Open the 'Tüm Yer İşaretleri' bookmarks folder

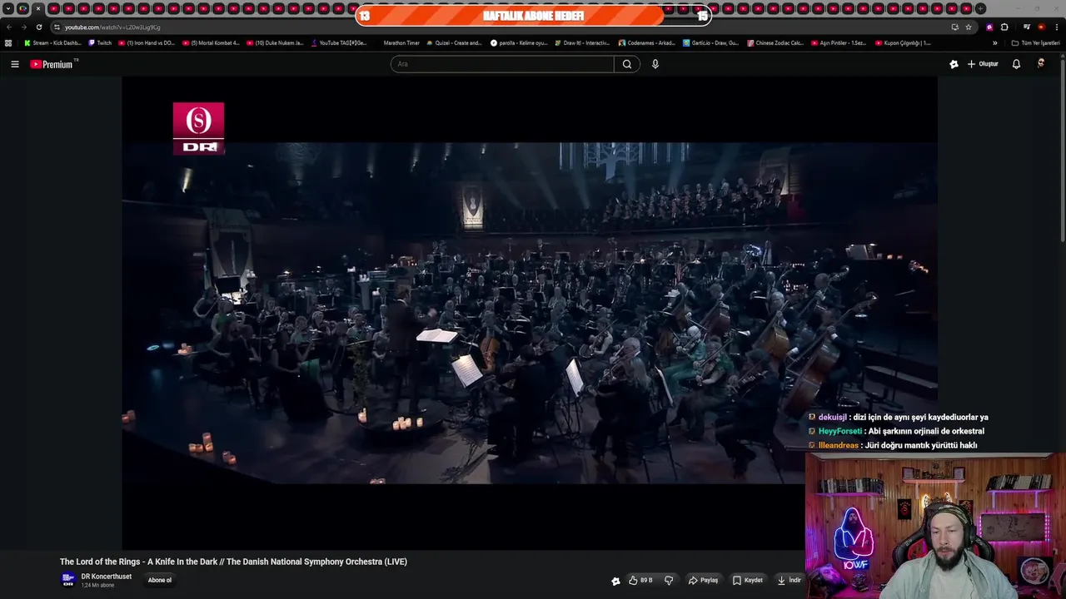pos(1035,43)
